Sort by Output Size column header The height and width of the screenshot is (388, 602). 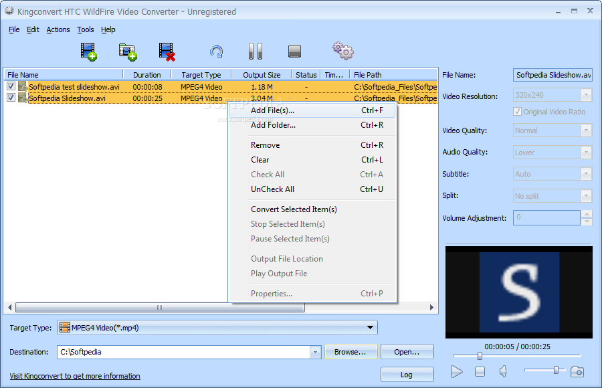[262, 75]
